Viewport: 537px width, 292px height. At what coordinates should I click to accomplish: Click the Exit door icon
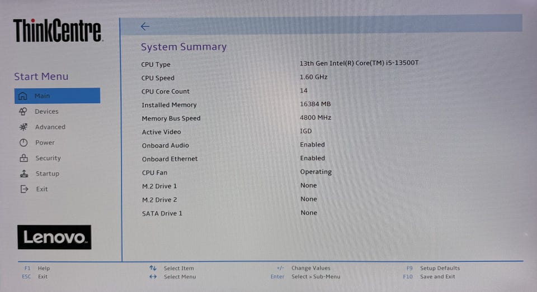pyautogui.click(x=24, y=189)
